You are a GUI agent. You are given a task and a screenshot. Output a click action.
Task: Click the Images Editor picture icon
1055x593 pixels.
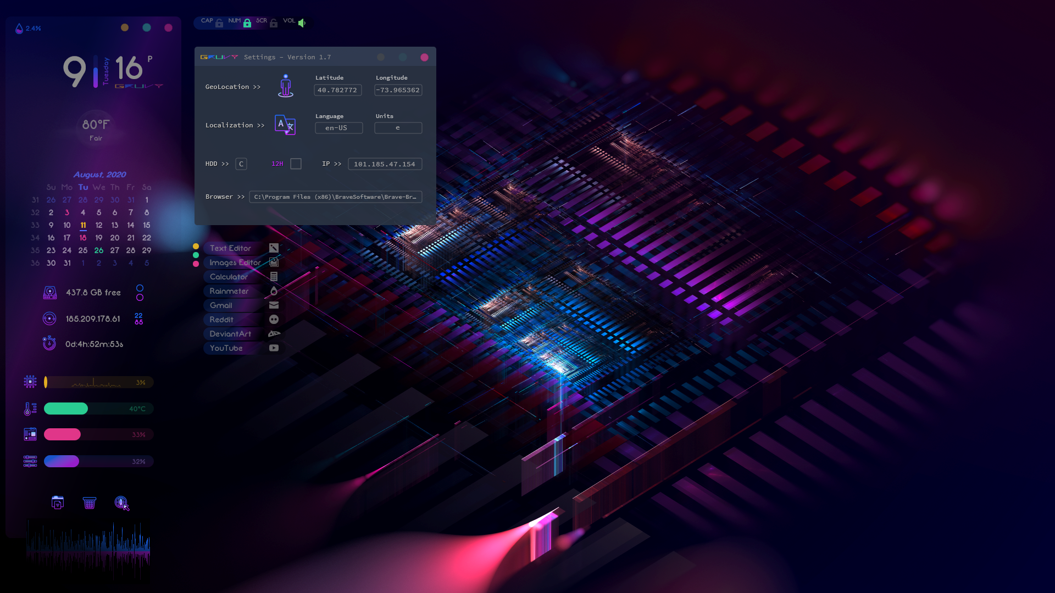tap(274, 262)
